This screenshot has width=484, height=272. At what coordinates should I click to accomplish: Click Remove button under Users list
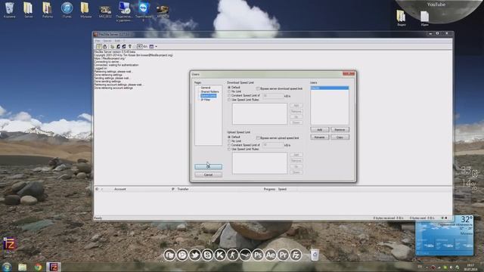pyautogui.click(x=340, y=129)
